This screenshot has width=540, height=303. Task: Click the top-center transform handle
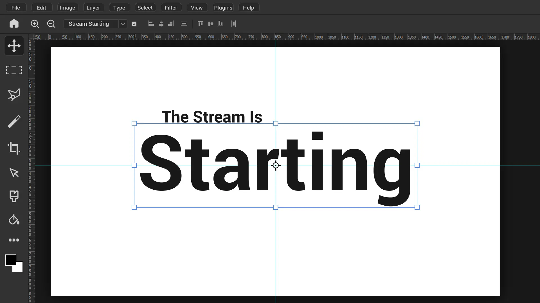[x=276, y=123]
